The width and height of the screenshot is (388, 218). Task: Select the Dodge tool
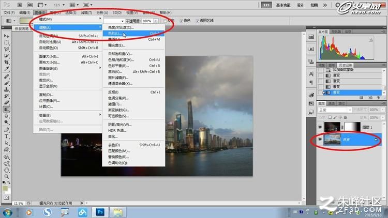tap(6, 122)
